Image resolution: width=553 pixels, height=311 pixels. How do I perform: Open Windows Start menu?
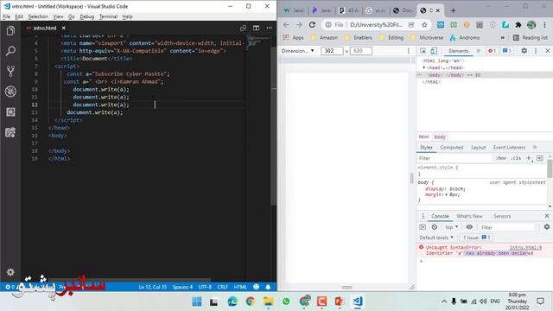(197, 301)
